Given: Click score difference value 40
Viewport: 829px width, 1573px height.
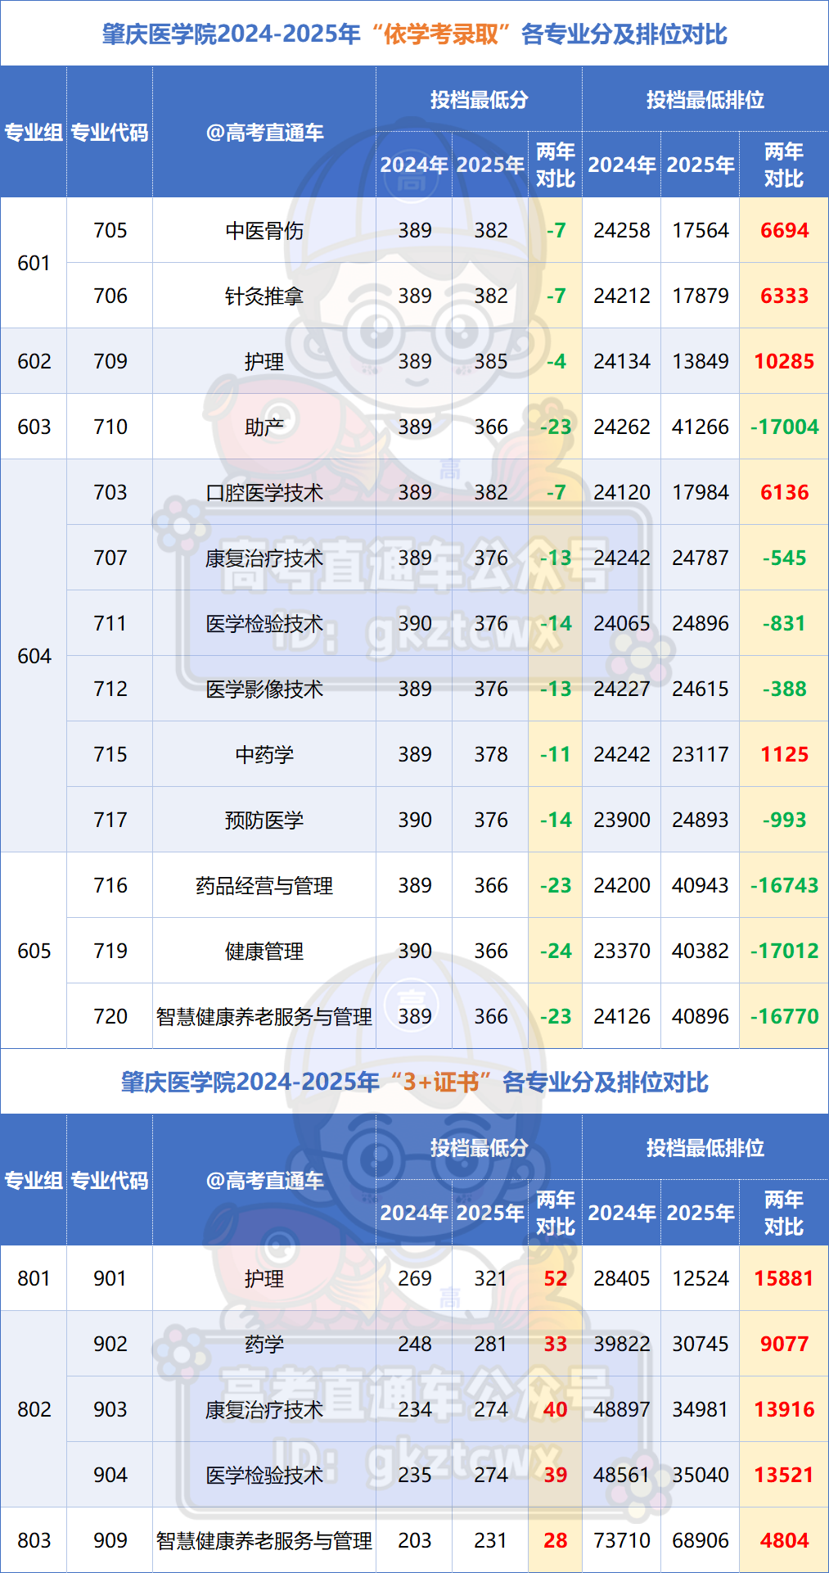Looking at the screenshot, I should pos(556,1409).
